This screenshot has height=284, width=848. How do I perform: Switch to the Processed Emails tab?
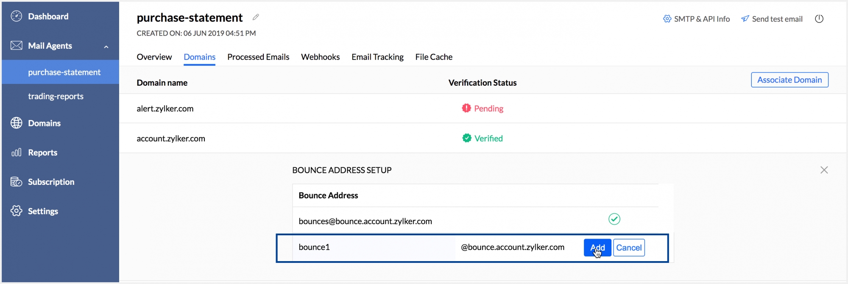coord(258,57)
